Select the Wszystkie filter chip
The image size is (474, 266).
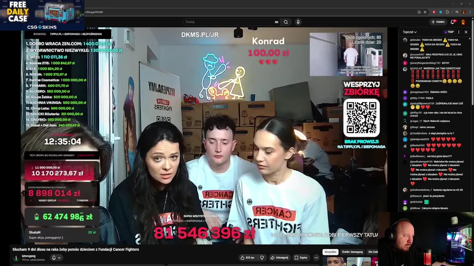tap(330, 252)
